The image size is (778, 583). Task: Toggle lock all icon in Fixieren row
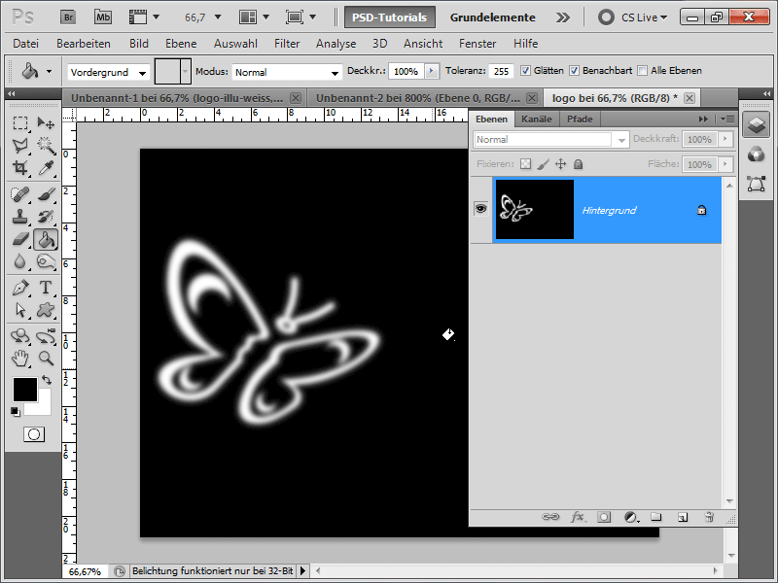578,164
